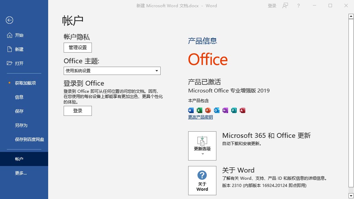This screenshot has height=199, width=354.
Task: Choose 保存 in the backstage menu
Action: (x=24, y=111)
